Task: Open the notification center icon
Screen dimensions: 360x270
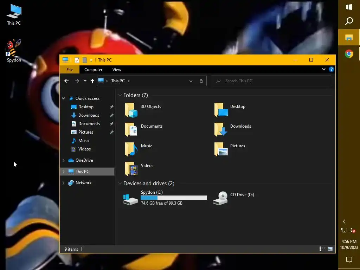Action: pos(349,260)
